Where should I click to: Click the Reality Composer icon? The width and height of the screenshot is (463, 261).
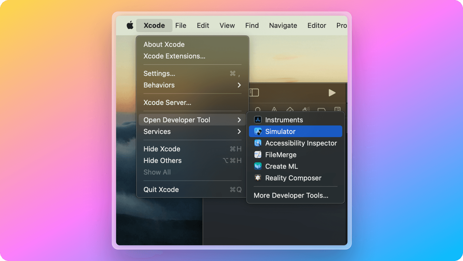258,178
